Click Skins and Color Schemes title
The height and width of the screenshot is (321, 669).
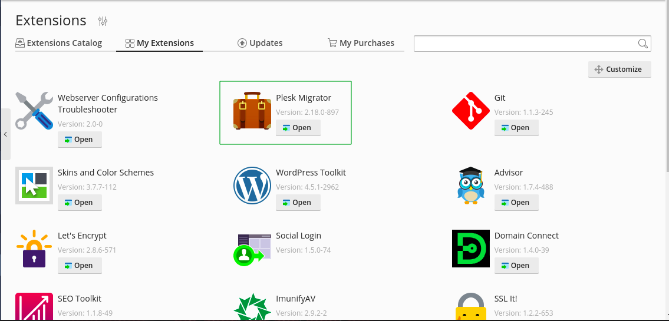[106, 173]
